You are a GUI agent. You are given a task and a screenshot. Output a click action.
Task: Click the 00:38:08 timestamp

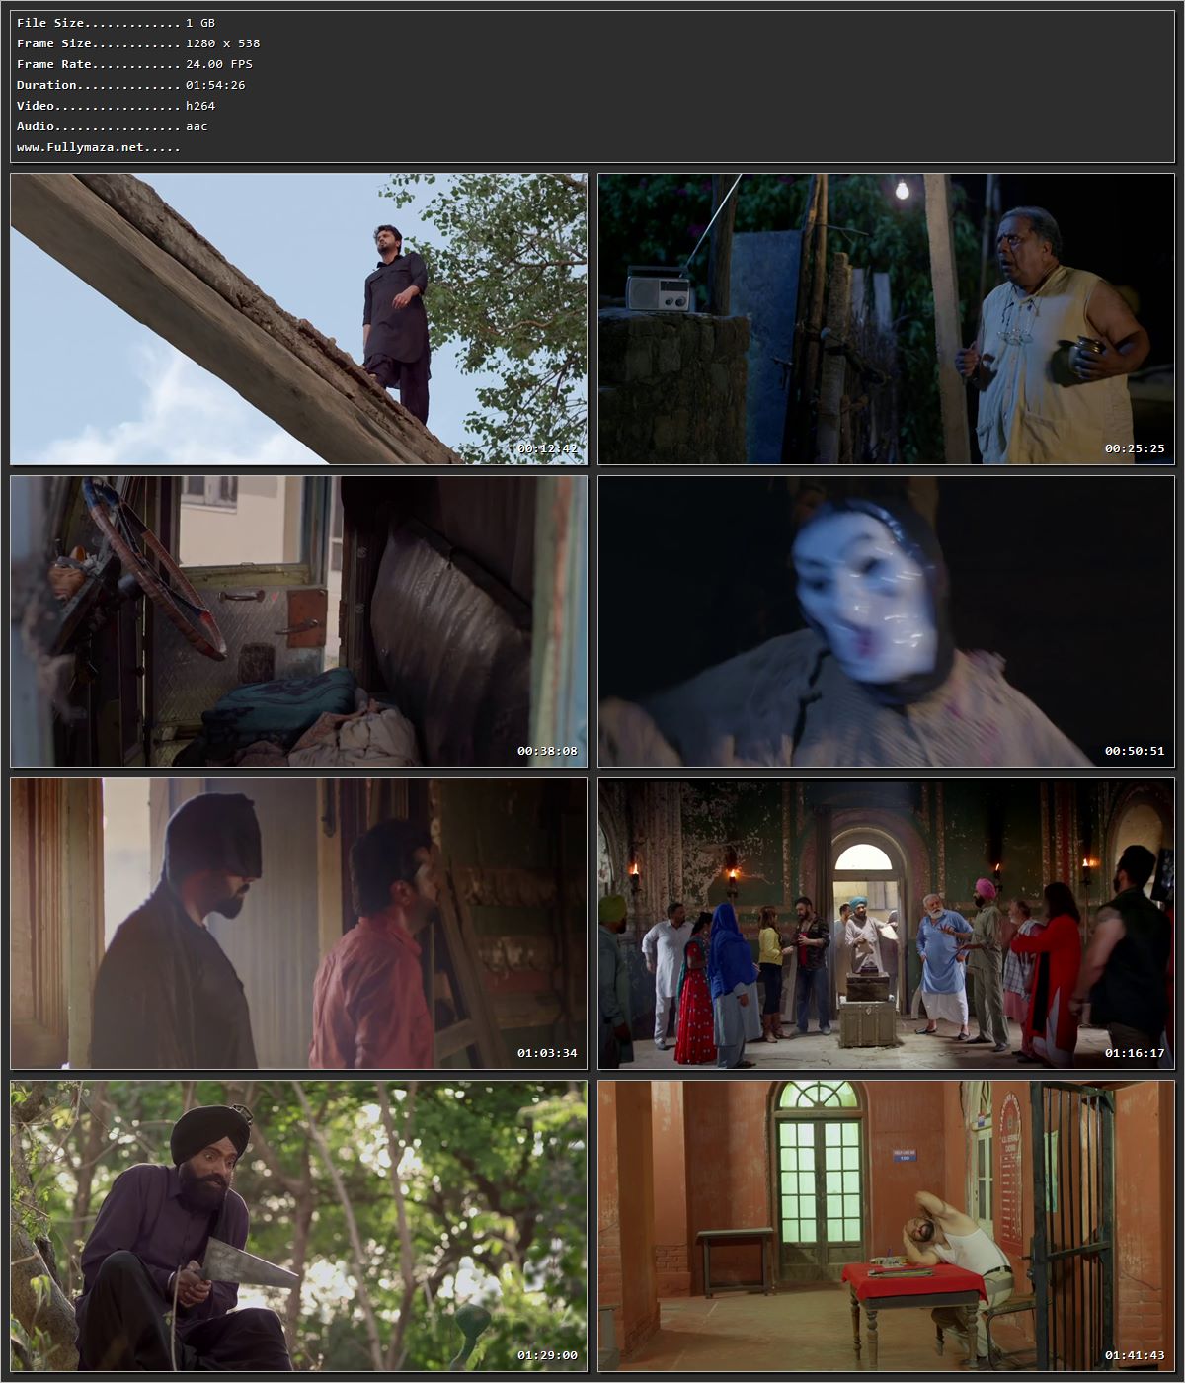(547, 751)
